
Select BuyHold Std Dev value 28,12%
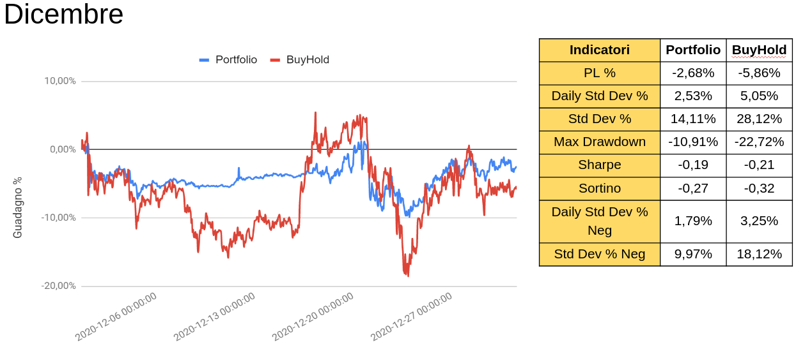[x=759, y=119]
